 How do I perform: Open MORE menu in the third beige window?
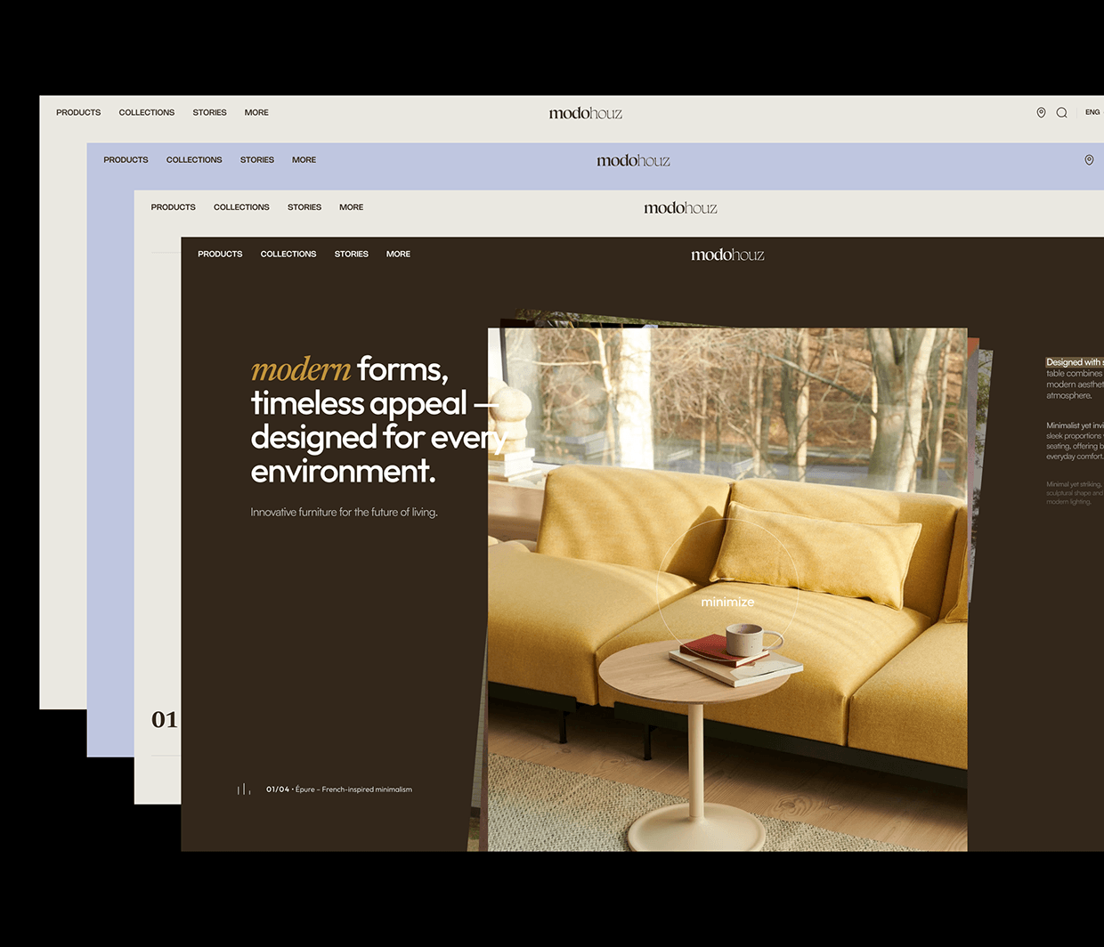(351, 206)
